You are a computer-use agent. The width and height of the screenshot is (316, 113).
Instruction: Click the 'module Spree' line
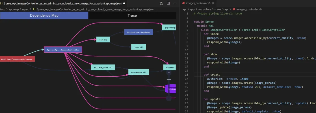click(204, 22)
